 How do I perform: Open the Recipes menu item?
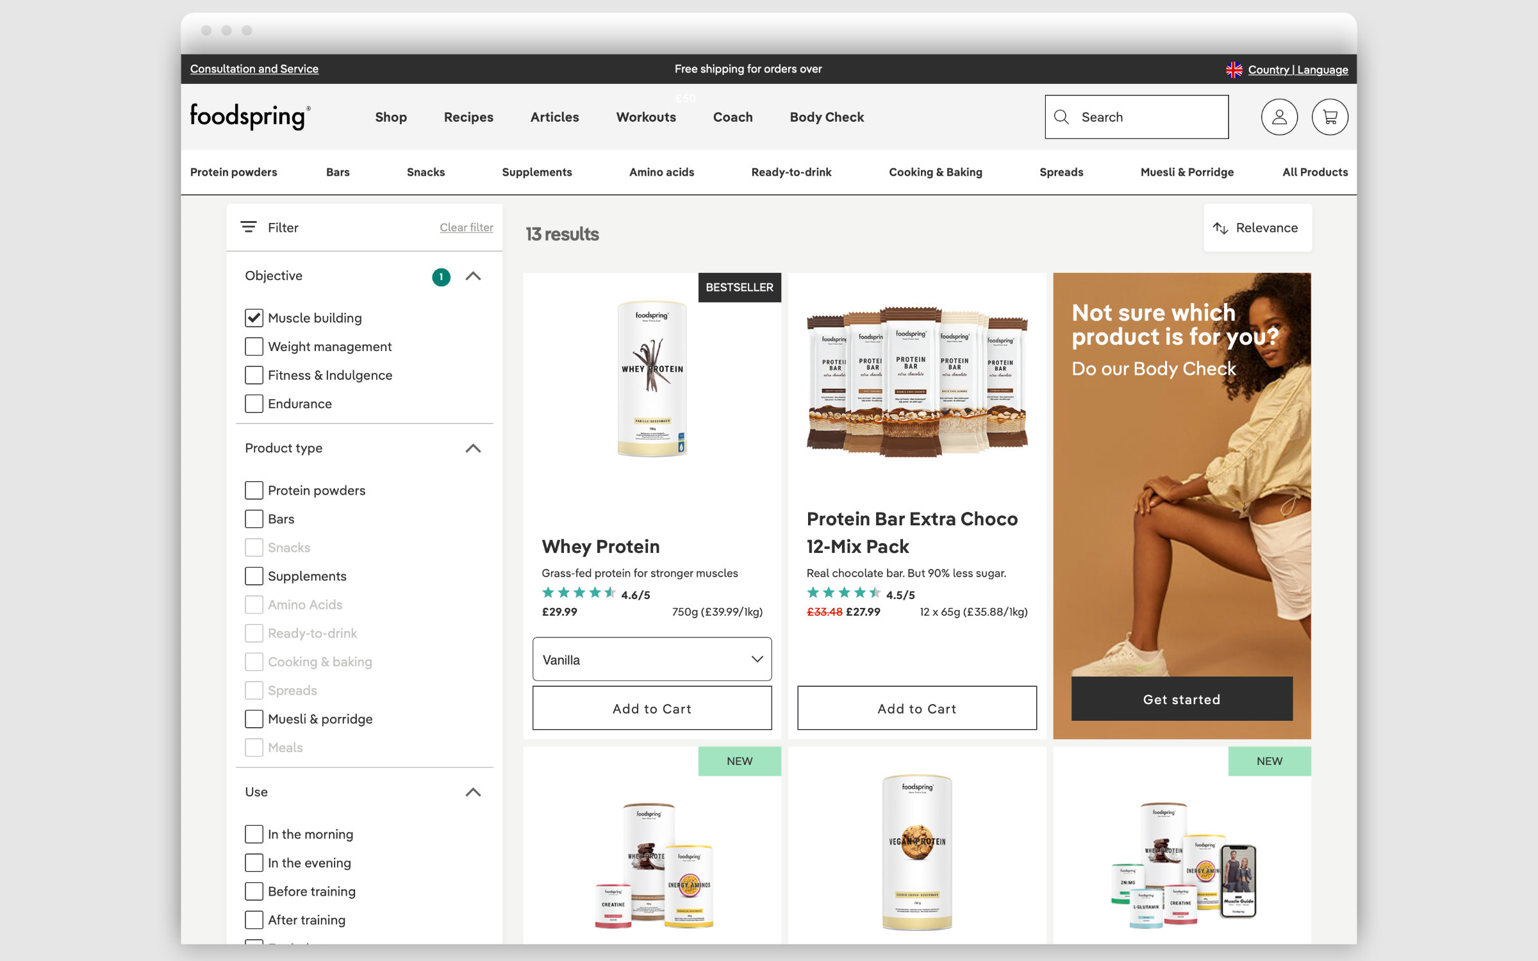pos(466,116)
